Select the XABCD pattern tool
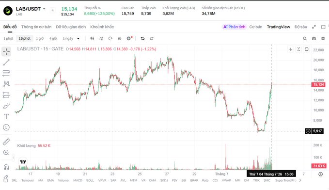This screenshot has height=190, width=329. pos(6,84)
